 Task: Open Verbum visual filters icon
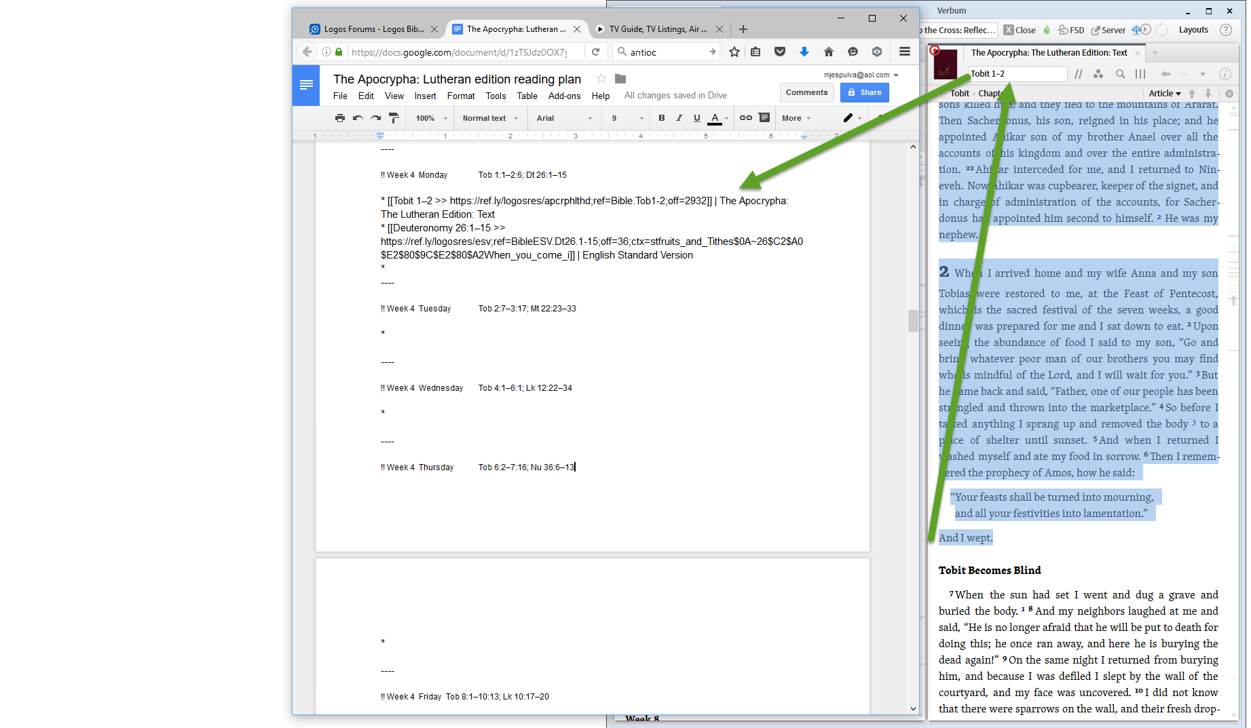(1098, 74)
